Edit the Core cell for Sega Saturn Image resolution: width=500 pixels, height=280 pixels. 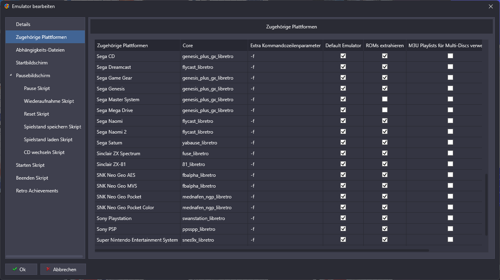[x=214, y=143]
